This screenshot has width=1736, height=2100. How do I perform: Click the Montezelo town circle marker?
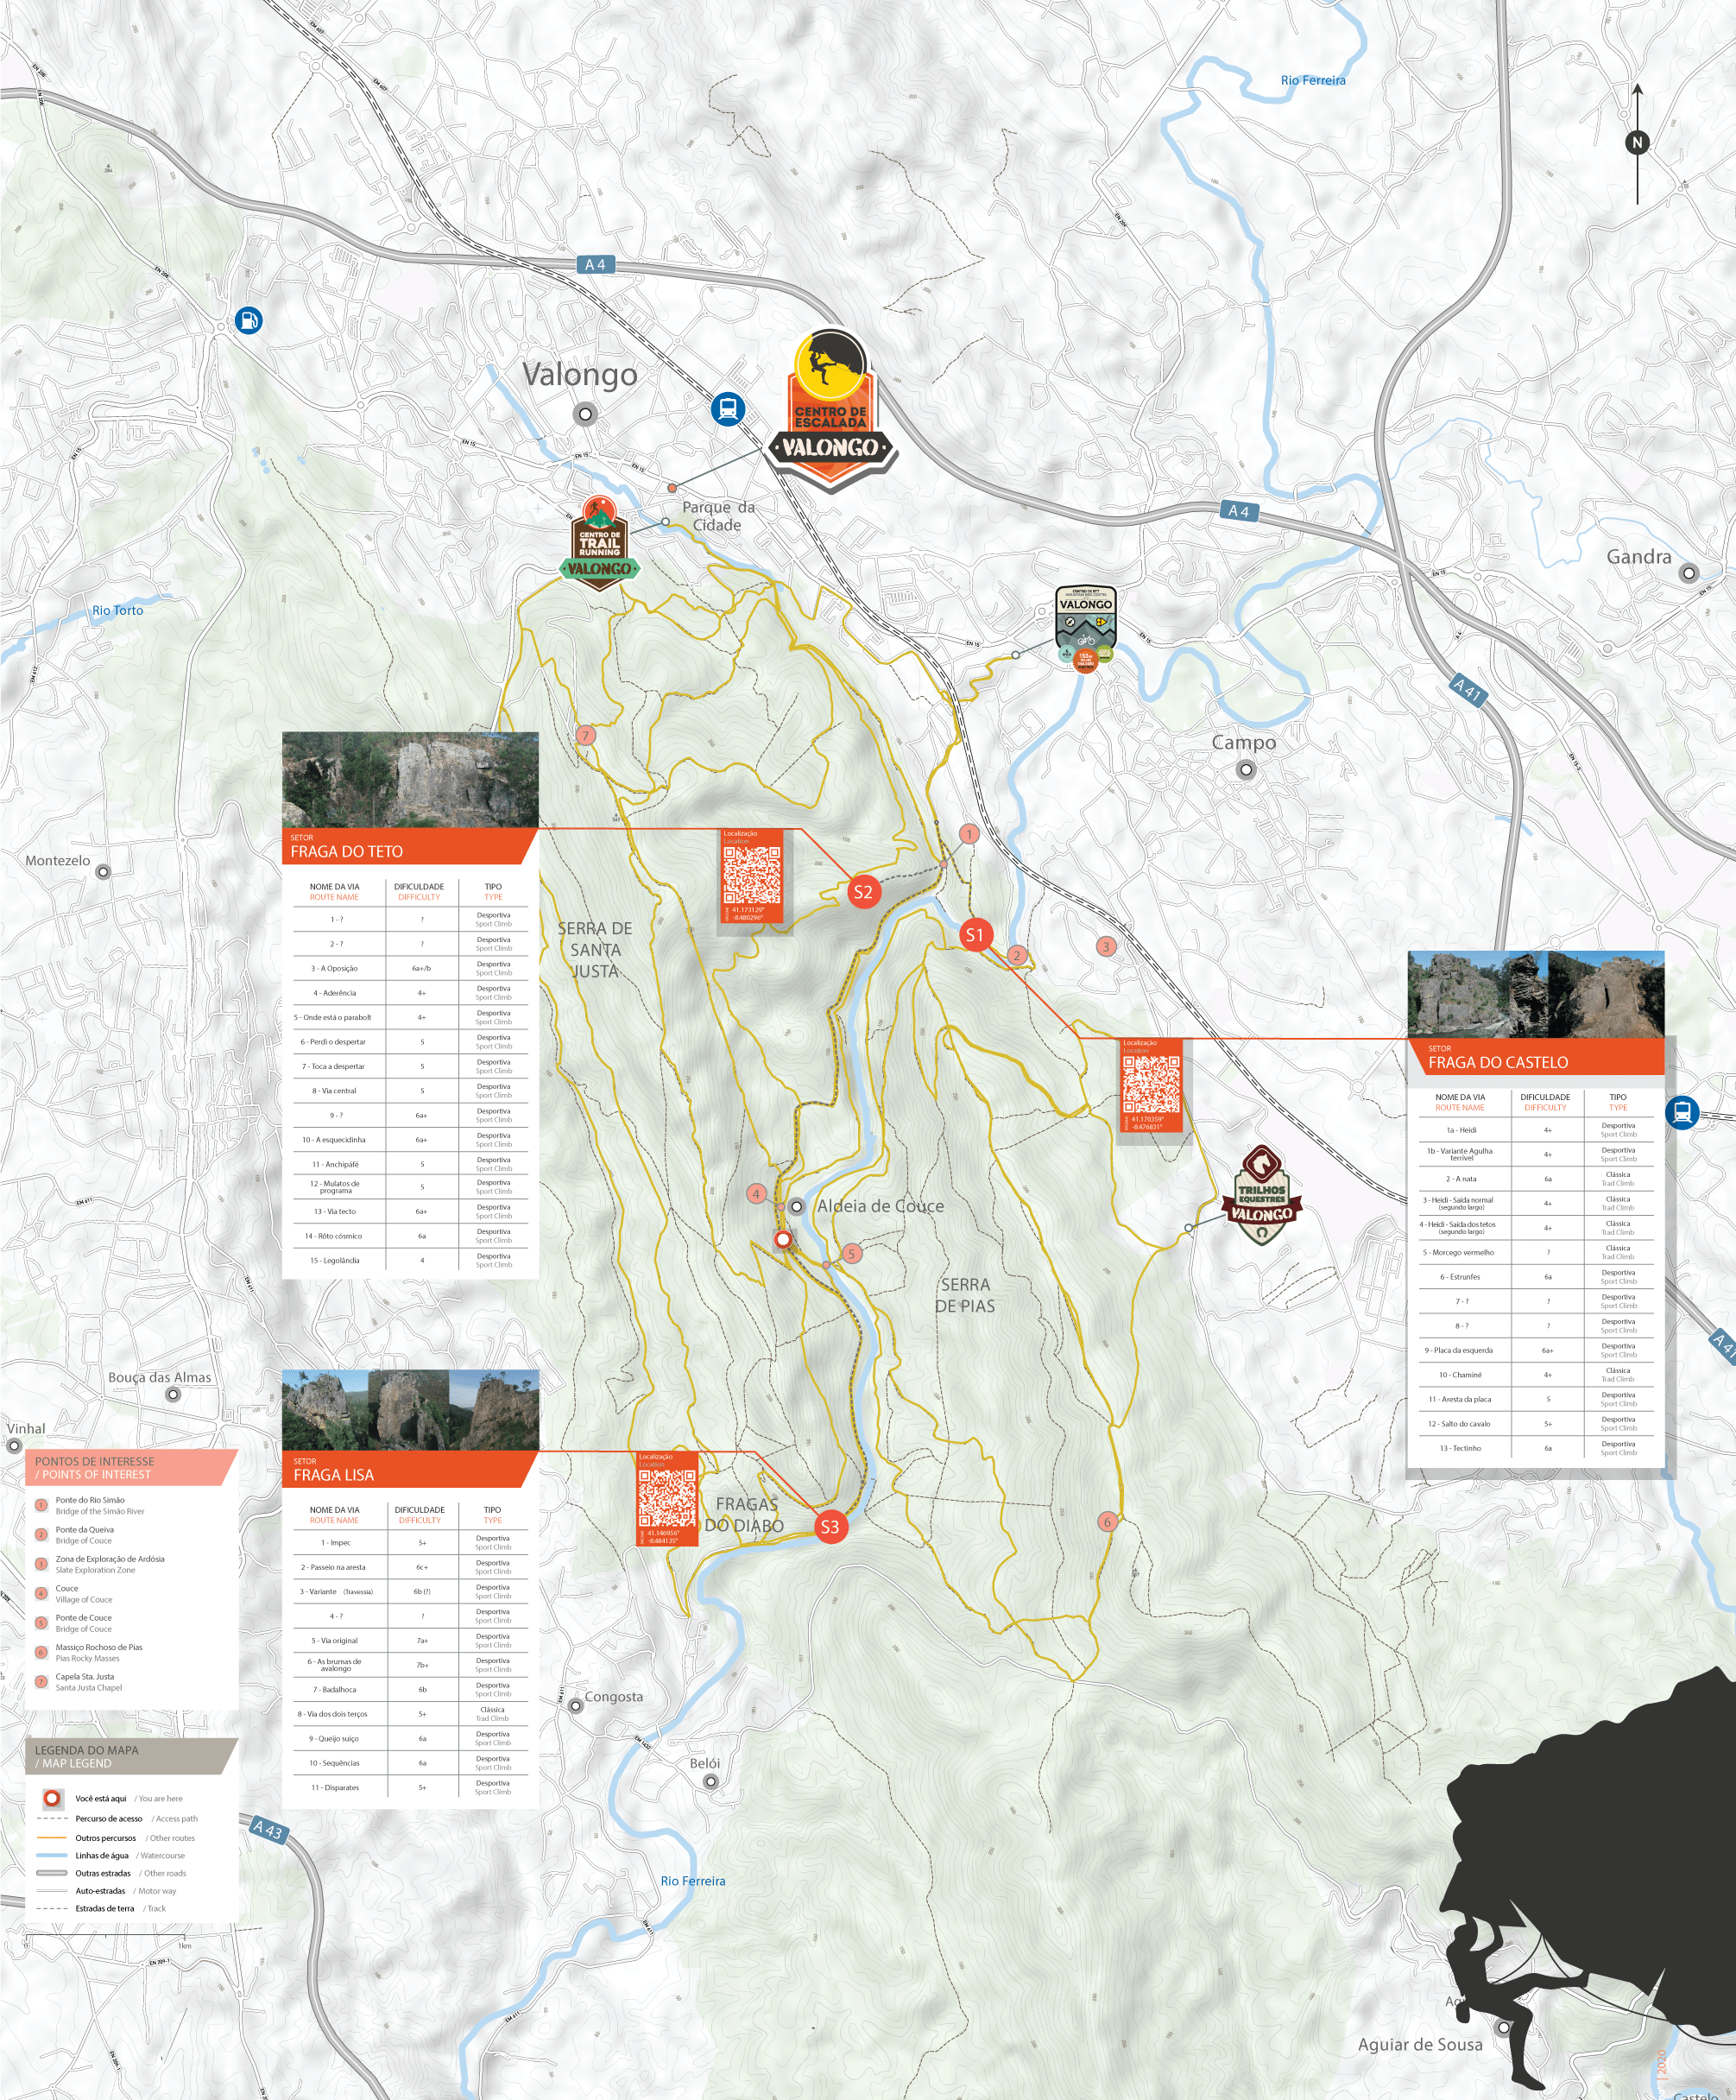coord(103,871)
